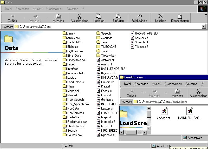Open Favoriten menu in LoadScreens window
Viewport: 208px width, 149px height.
[x=191, y=84]
